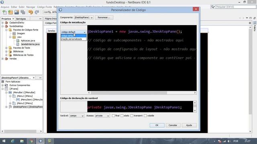Select criação personalizada from the list
This screenshot has height=144, width=257.
tap(73, 39)
